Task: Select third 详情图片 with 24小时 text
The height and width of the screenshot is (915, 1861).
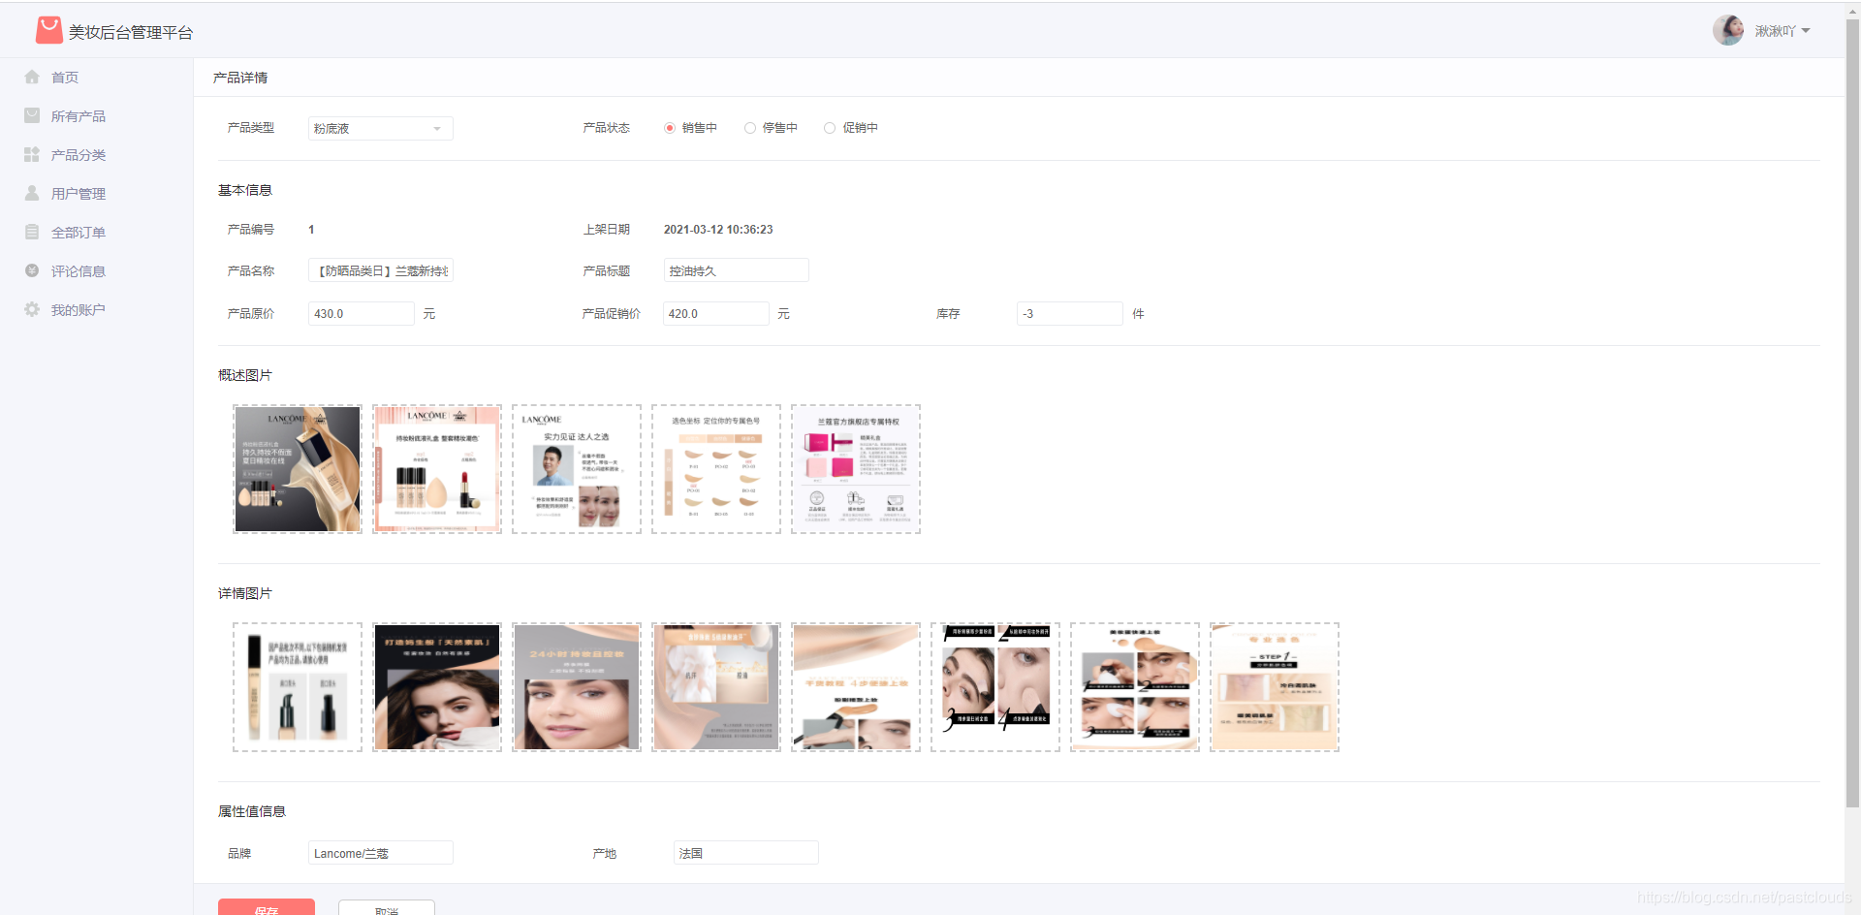Action: tap(577, 687)
